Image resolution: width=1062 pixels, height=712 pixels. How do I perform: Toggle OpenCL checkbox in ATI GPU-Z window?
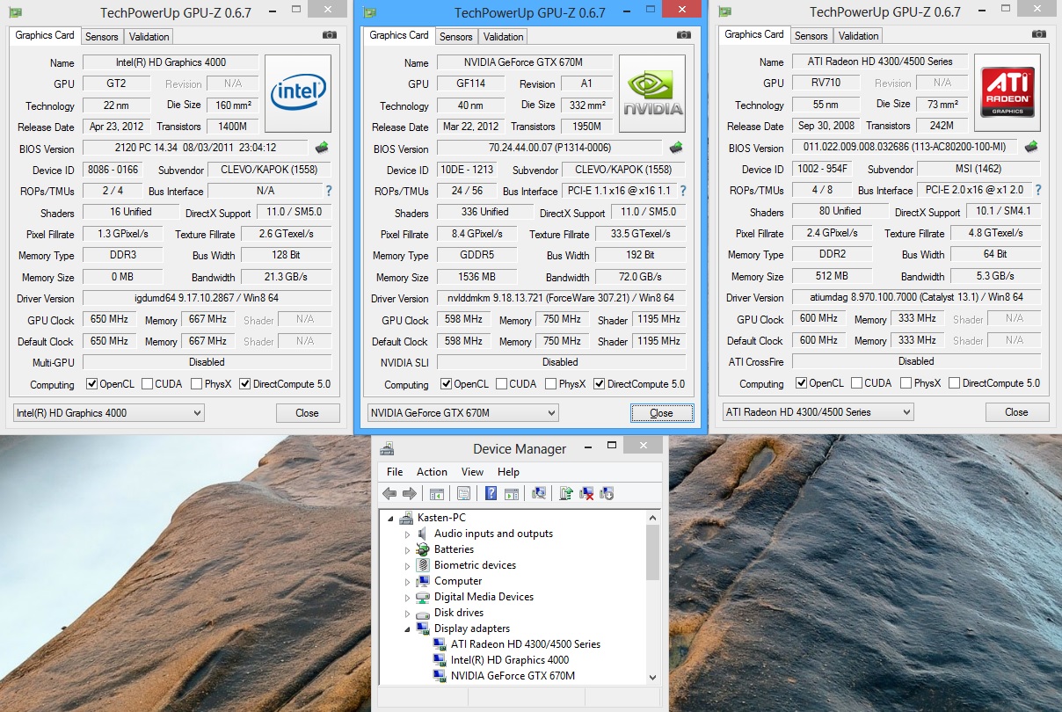point(801,383)
